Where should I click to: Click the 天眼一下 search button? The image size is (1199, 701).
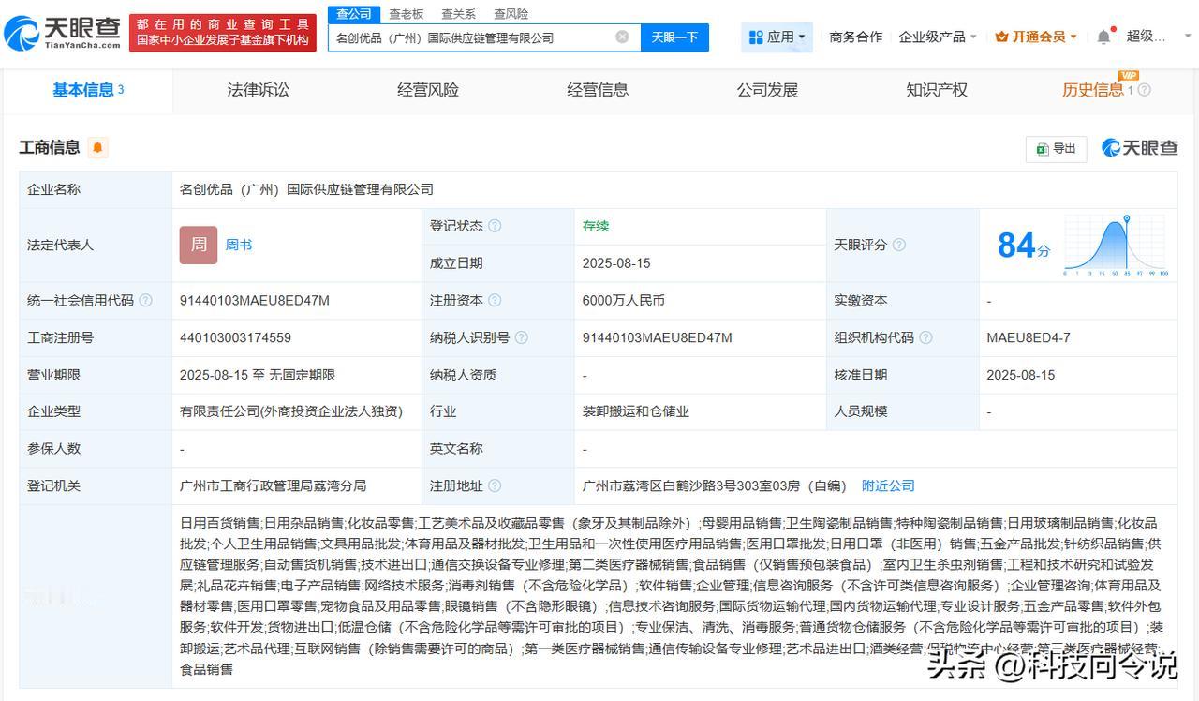(x=674, y=37)
